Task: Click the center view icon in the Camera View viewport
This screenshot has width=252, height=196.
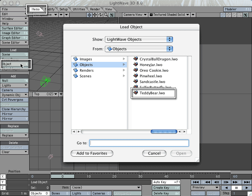Action: pos(223,15)
